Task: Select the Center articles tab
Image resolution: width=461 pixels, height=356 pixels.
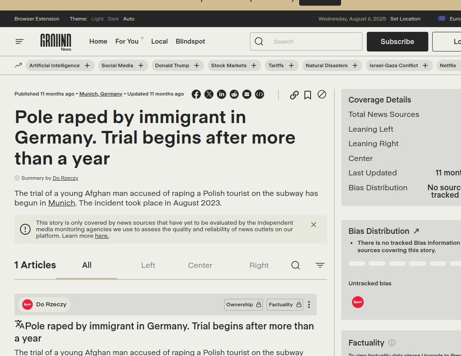Action: [x=200, y=265]
